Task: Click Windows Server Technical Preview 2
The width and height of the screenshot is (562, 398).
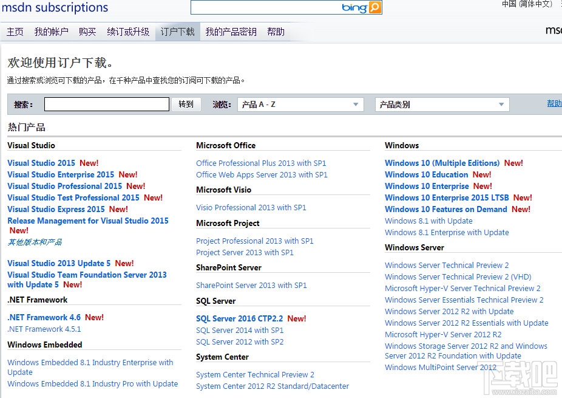Action: point(447,265)
